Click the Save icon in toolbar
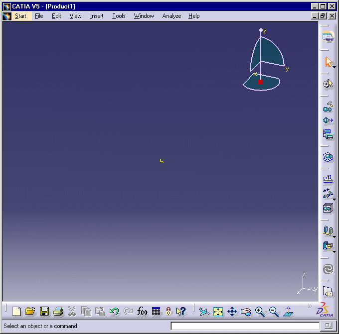Image resolution: width=339 pixels, height=334 pixels. point(44,312)
